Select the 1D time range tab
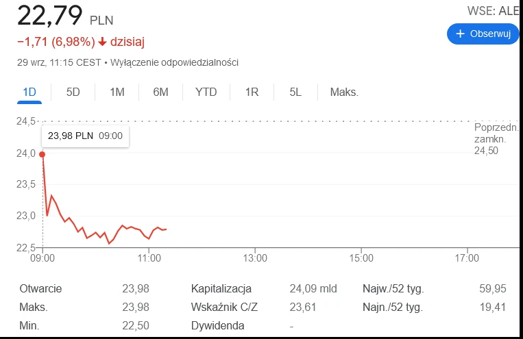The height and width of the screenshot is (339, 523). coord(29,92)
